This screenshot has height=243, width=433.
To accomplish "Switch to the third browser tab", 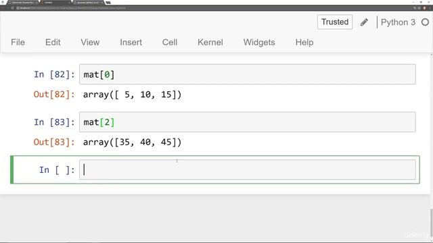I will (89, 3).
